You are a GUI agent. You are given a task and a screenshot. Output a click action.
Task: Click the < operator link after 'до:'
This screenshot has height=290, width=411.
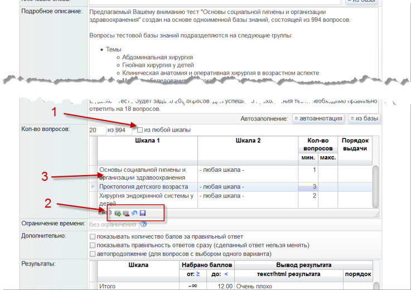click(x=226, y=274)
